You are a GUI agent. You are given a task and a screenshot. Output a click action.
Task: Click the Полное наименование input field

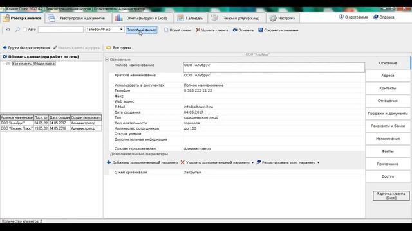pyautogui.click(x=274, y=67)
